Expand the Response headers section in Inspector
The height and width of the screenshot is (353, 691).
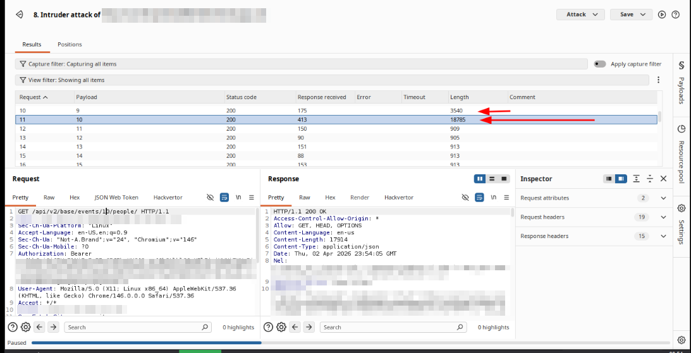point(663,236)
